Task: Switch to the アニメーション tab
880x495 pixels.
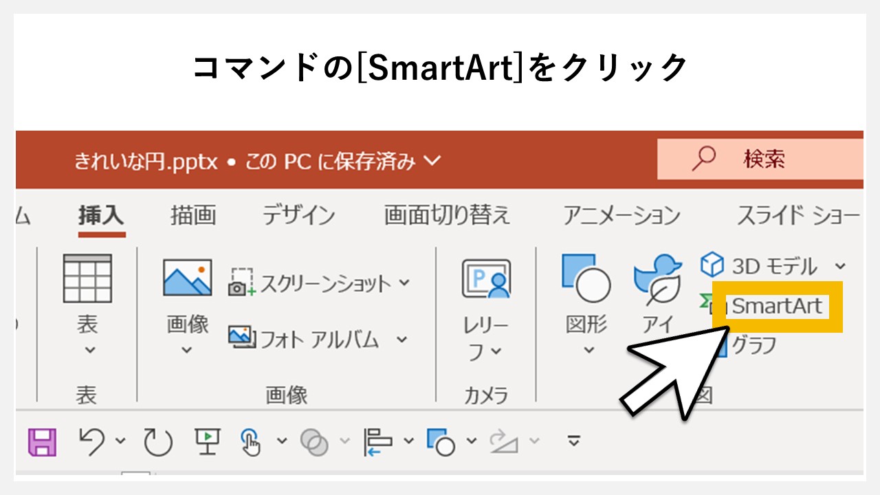Action: point(622,215)
